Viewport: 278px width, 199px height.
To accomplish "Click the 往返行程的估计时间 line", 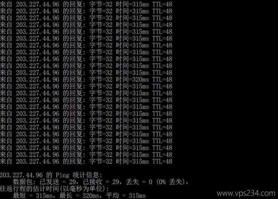I will coord(54,189).
